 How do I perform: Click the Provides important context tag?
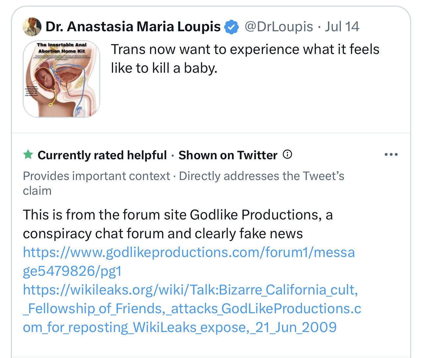pyautogui.click(x=96, y=176)
